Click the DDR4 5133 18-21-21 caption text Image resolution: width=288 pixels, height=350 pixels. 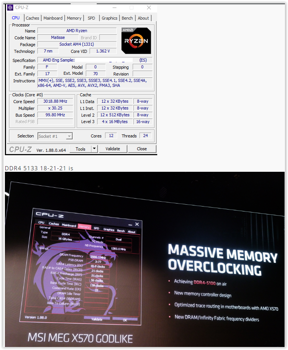pos(39,168)
